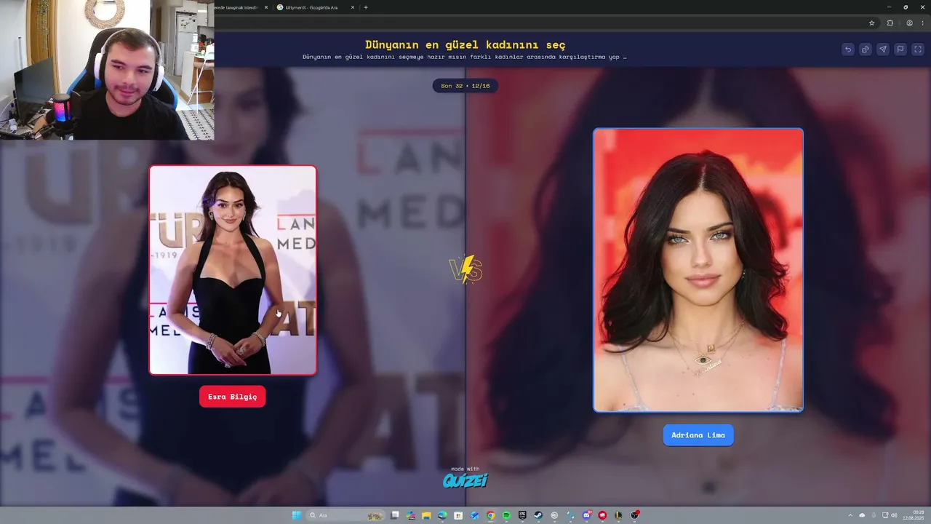Close the kittymerrit Google tab

click(353, 7)
